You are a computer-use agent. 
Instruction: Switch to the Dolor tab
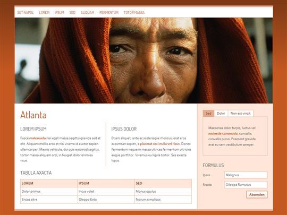221,114
